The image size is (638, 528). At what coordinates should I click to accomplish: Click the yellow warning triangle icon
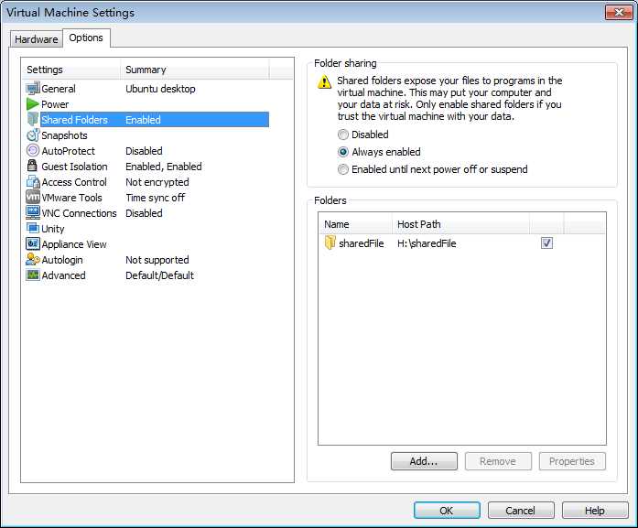324,81
